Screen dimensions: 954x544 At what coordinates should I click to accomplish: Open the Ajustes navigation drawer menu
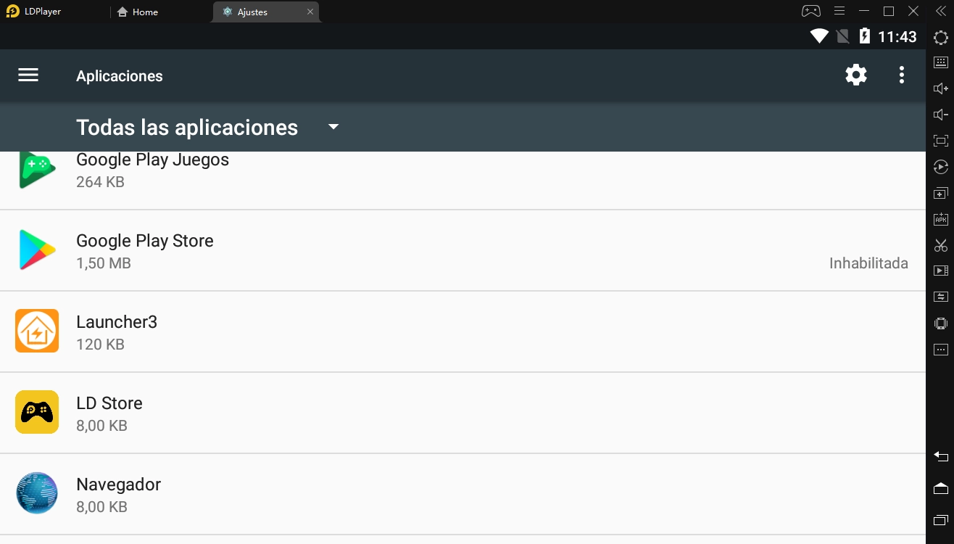click(28, 75)
